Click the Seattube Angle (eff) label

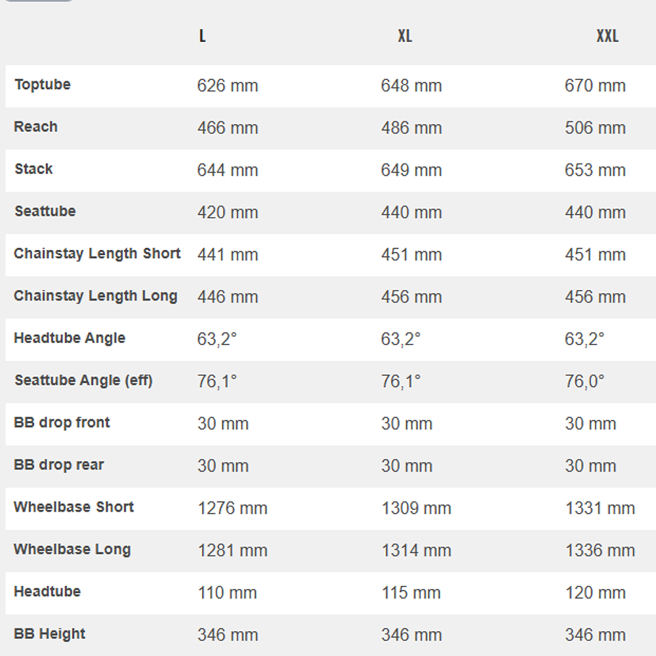(x=83, y=380)
